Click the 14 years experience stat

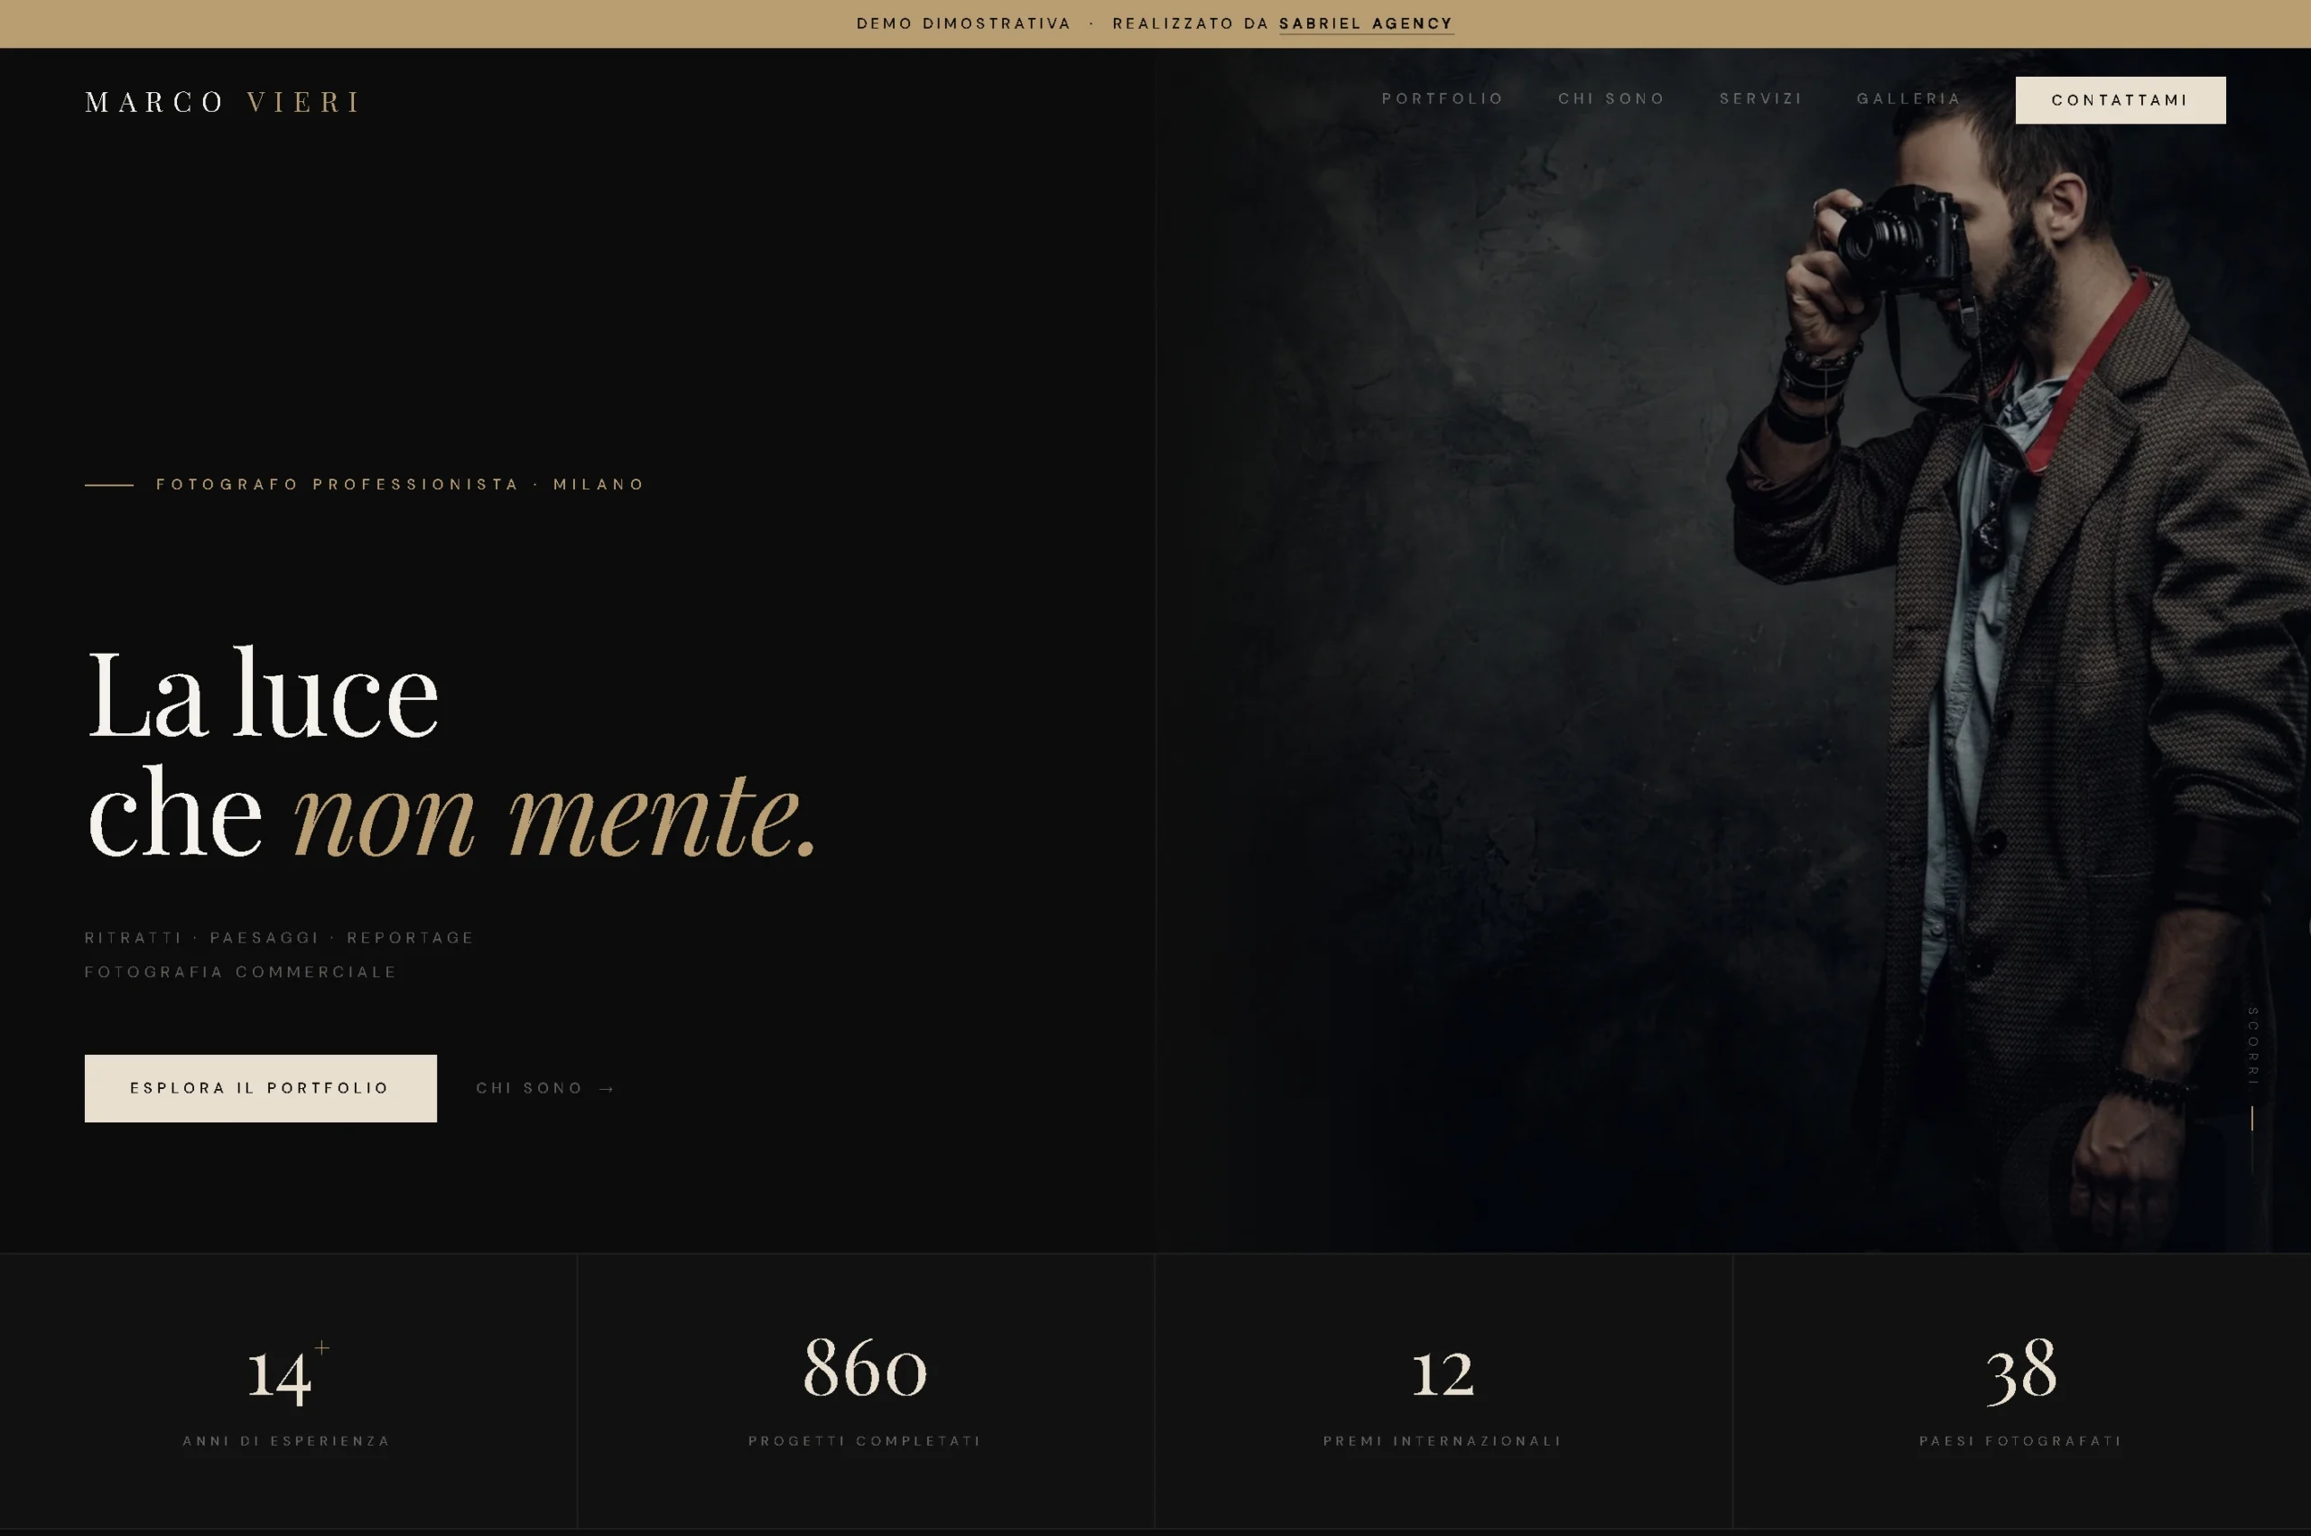(x=288, y=1390)
